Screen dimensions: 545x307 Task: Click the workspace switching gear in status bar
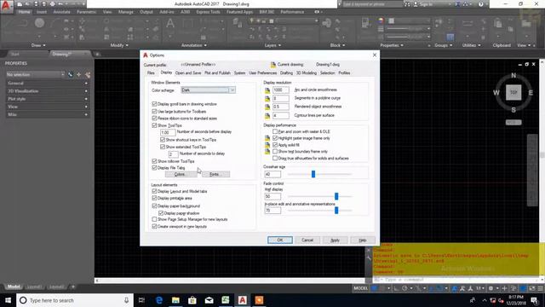[490, 288]
